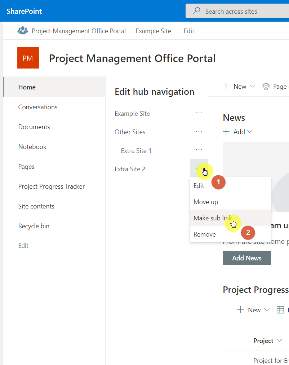Image resolution: width=289 pixels, height=365 pixels.
Task: Click Edit below left navigation list
Action: pyautogui.click(x=23, y=246)
